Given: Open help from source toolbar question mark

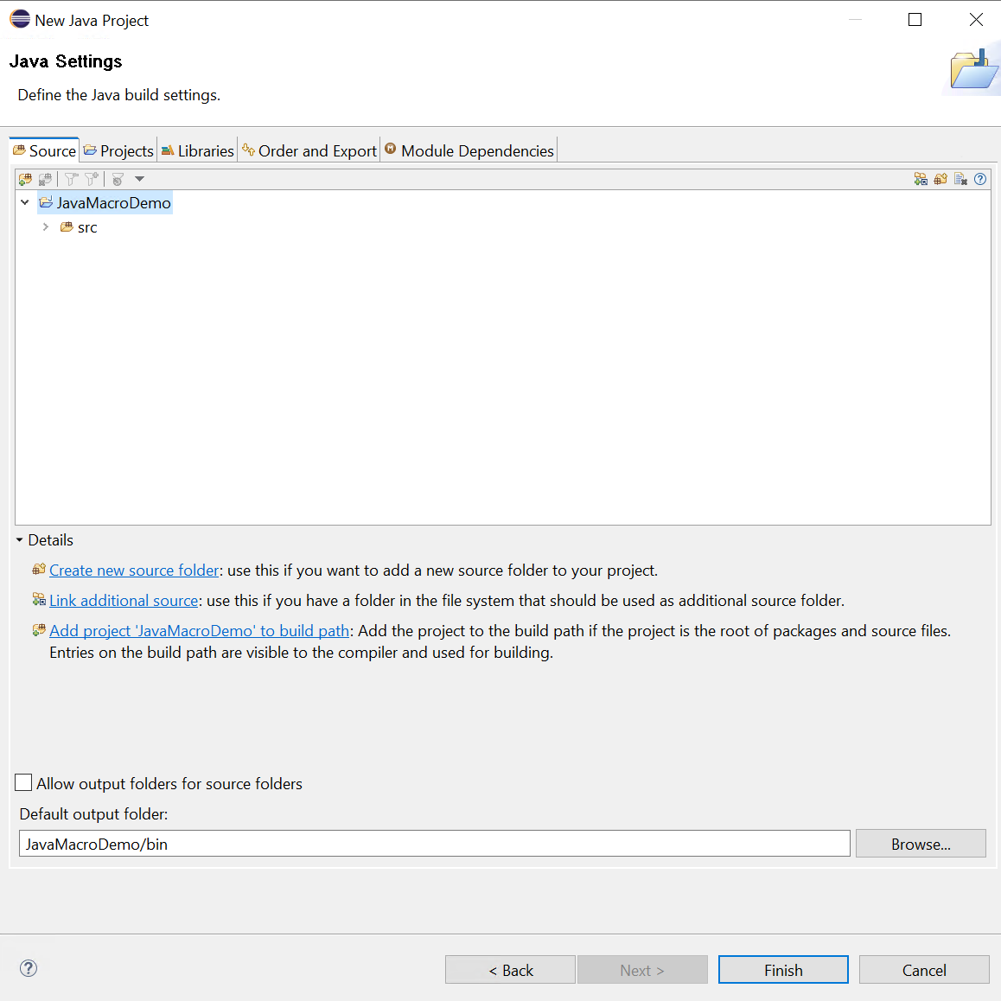Looking at the screenshot, I should pyautogui.click(x=980, y=180).
